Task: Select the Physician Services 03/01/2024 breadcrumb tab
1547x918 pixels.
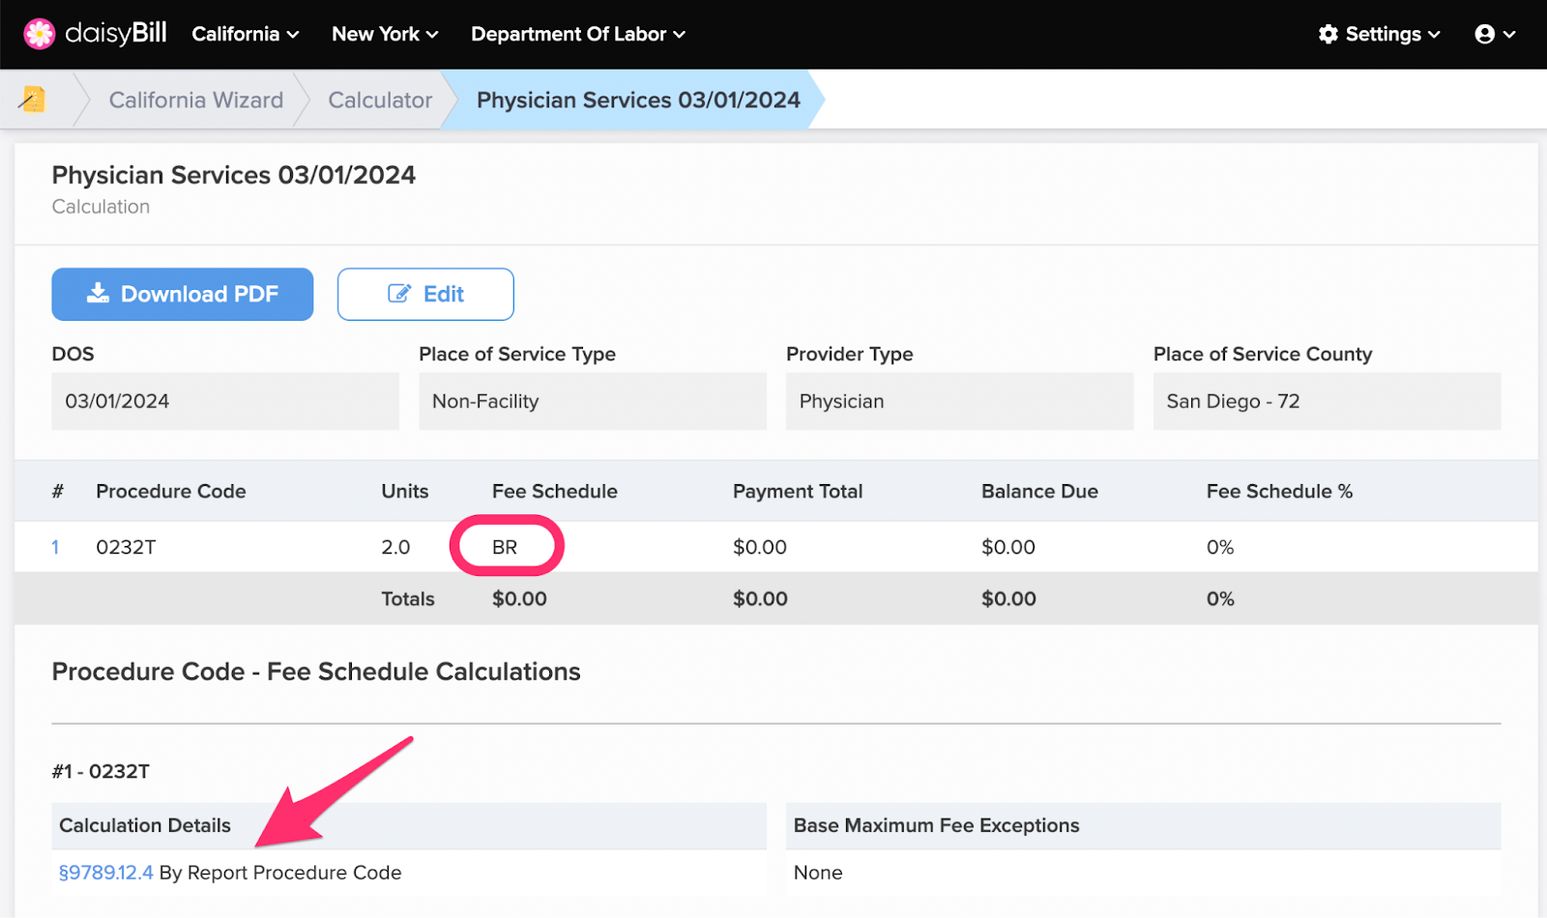Action: 637,99
